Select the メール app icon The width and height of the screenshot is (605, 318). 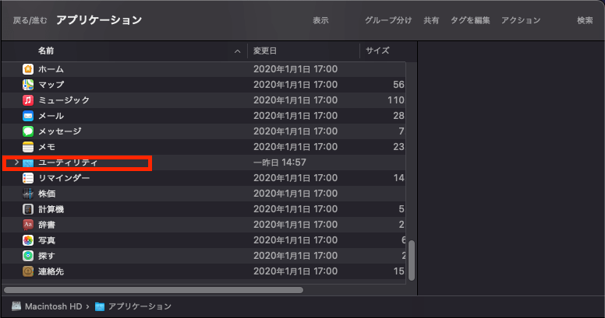pos(28,116)
